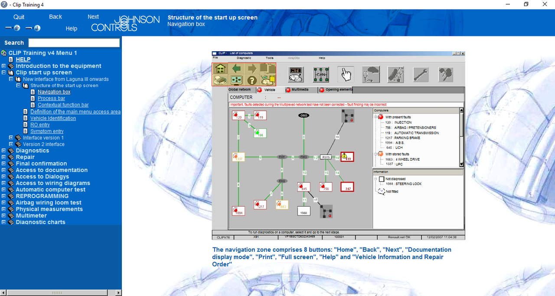Open the Navigation box topic
This screenshot has height=296, width=555.
coord(54,92)
